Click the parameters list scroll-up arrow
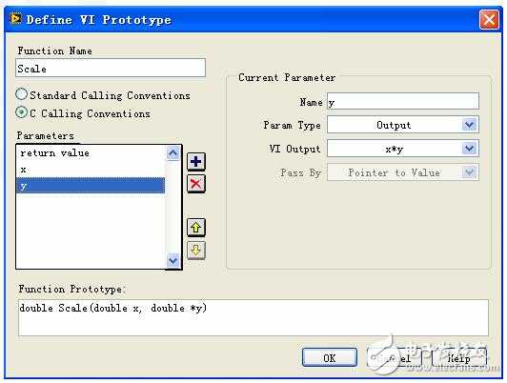Viewport: 507px width, 383px height. 173,152
